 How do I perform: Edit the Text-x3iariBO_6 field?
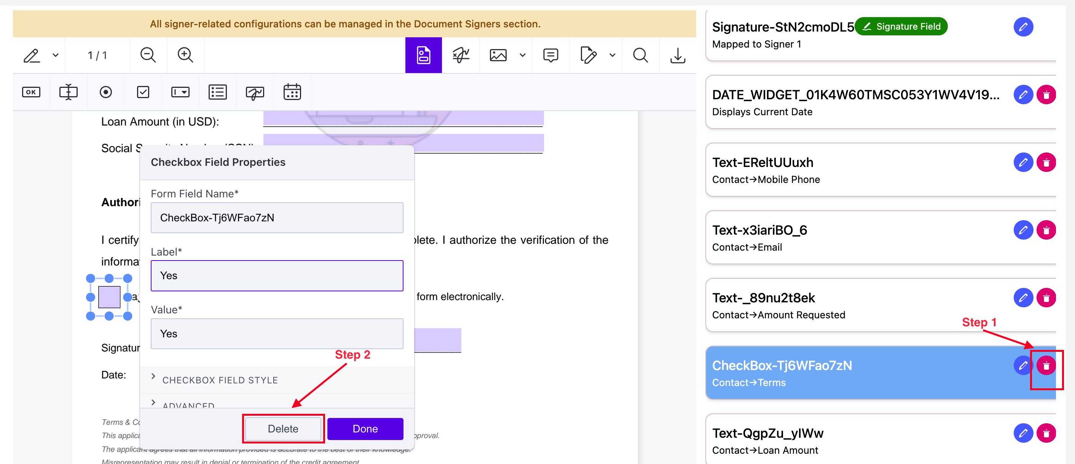(1023, 230)
